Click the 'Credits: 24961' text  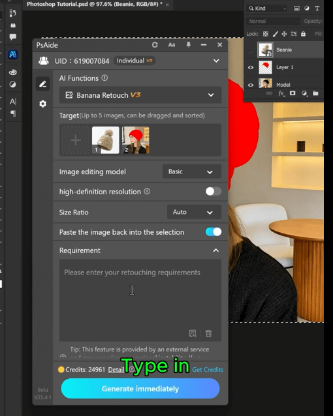(85, 369)
